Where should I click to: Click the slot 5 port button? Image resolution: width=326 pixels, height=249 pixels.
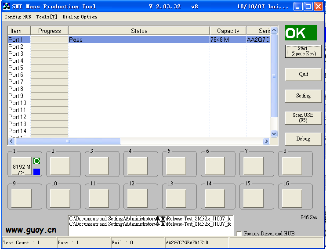tap(176, 166)
